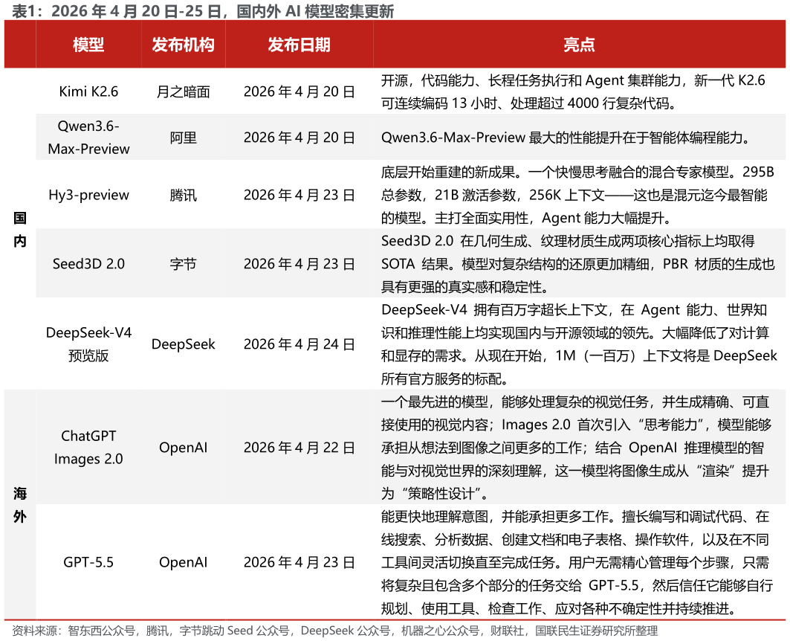Screen dimensions: 790x641
Task: Click the '亮点' column header
Action: [x=579, y=45]
